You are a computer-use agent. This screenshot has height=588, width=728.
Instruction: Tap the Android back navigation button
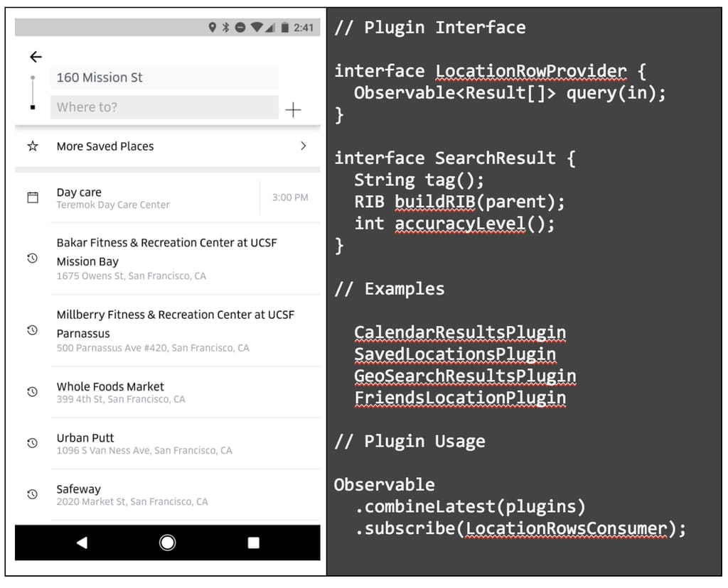[82, 543]
